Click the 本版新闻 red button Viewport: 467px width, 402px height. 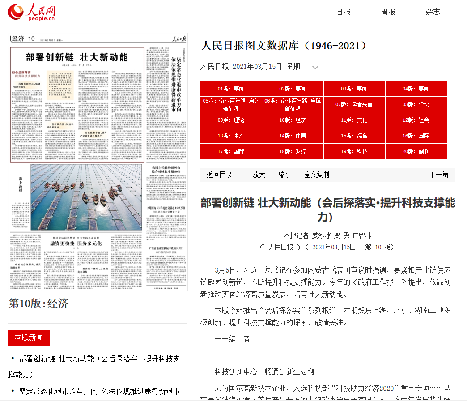pos(29,338)
